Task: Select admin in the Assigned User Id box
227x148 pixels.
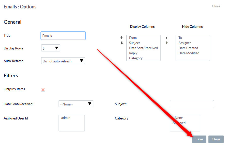Action: 65,118
